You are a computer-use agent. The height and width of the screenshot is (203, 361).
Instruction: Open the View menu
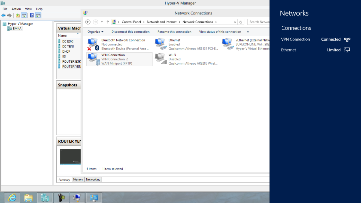pyautogui.click(x=28, y=9)
